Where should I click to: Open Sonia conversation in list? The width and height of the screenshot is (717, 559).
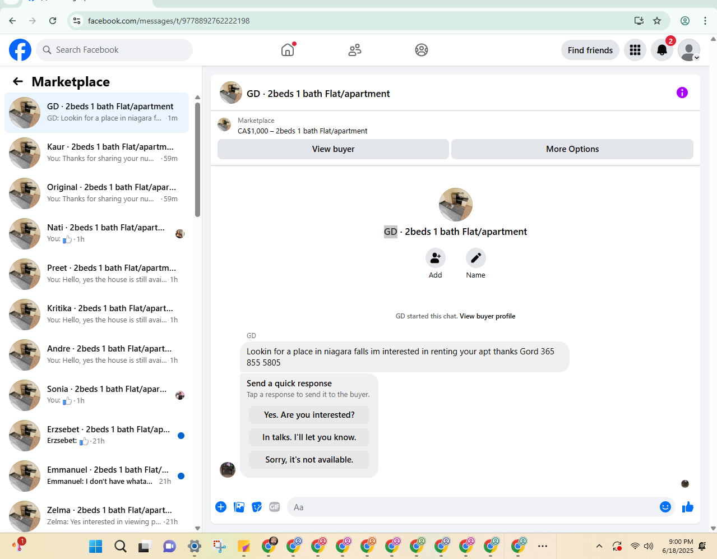(x=96, y=395)
